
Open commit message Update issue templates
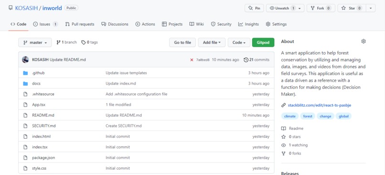(126, 73)
